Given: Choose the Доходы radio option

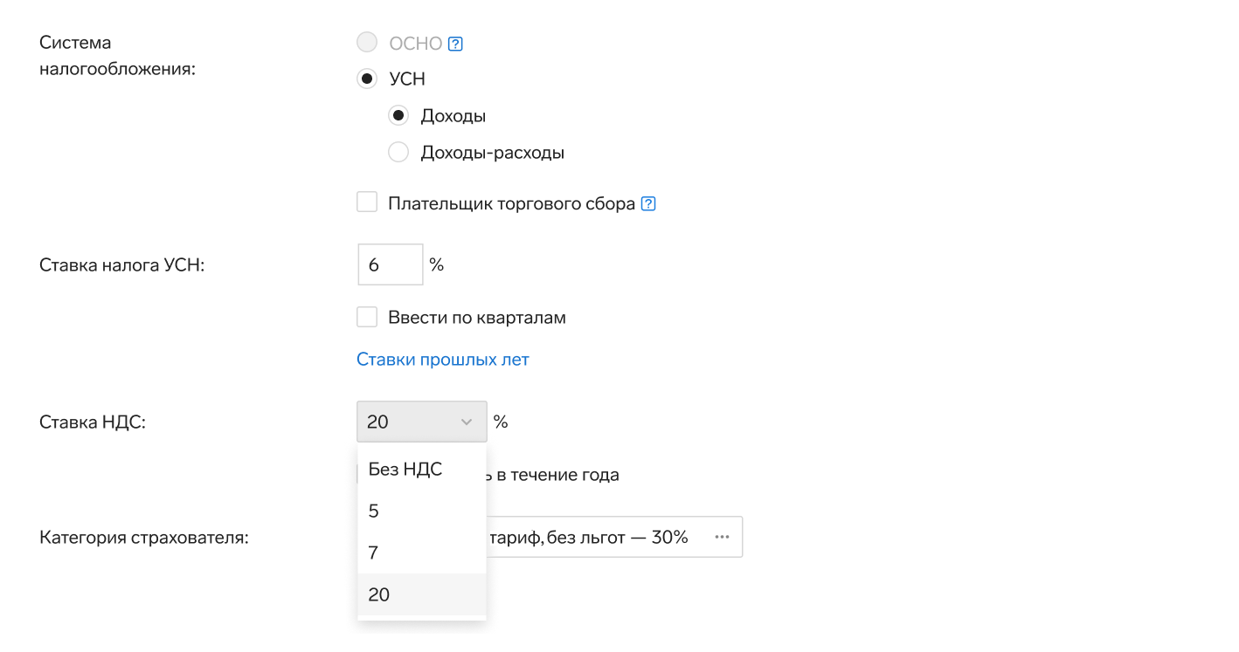Looking at the screenshot, I should click(398, 115).
